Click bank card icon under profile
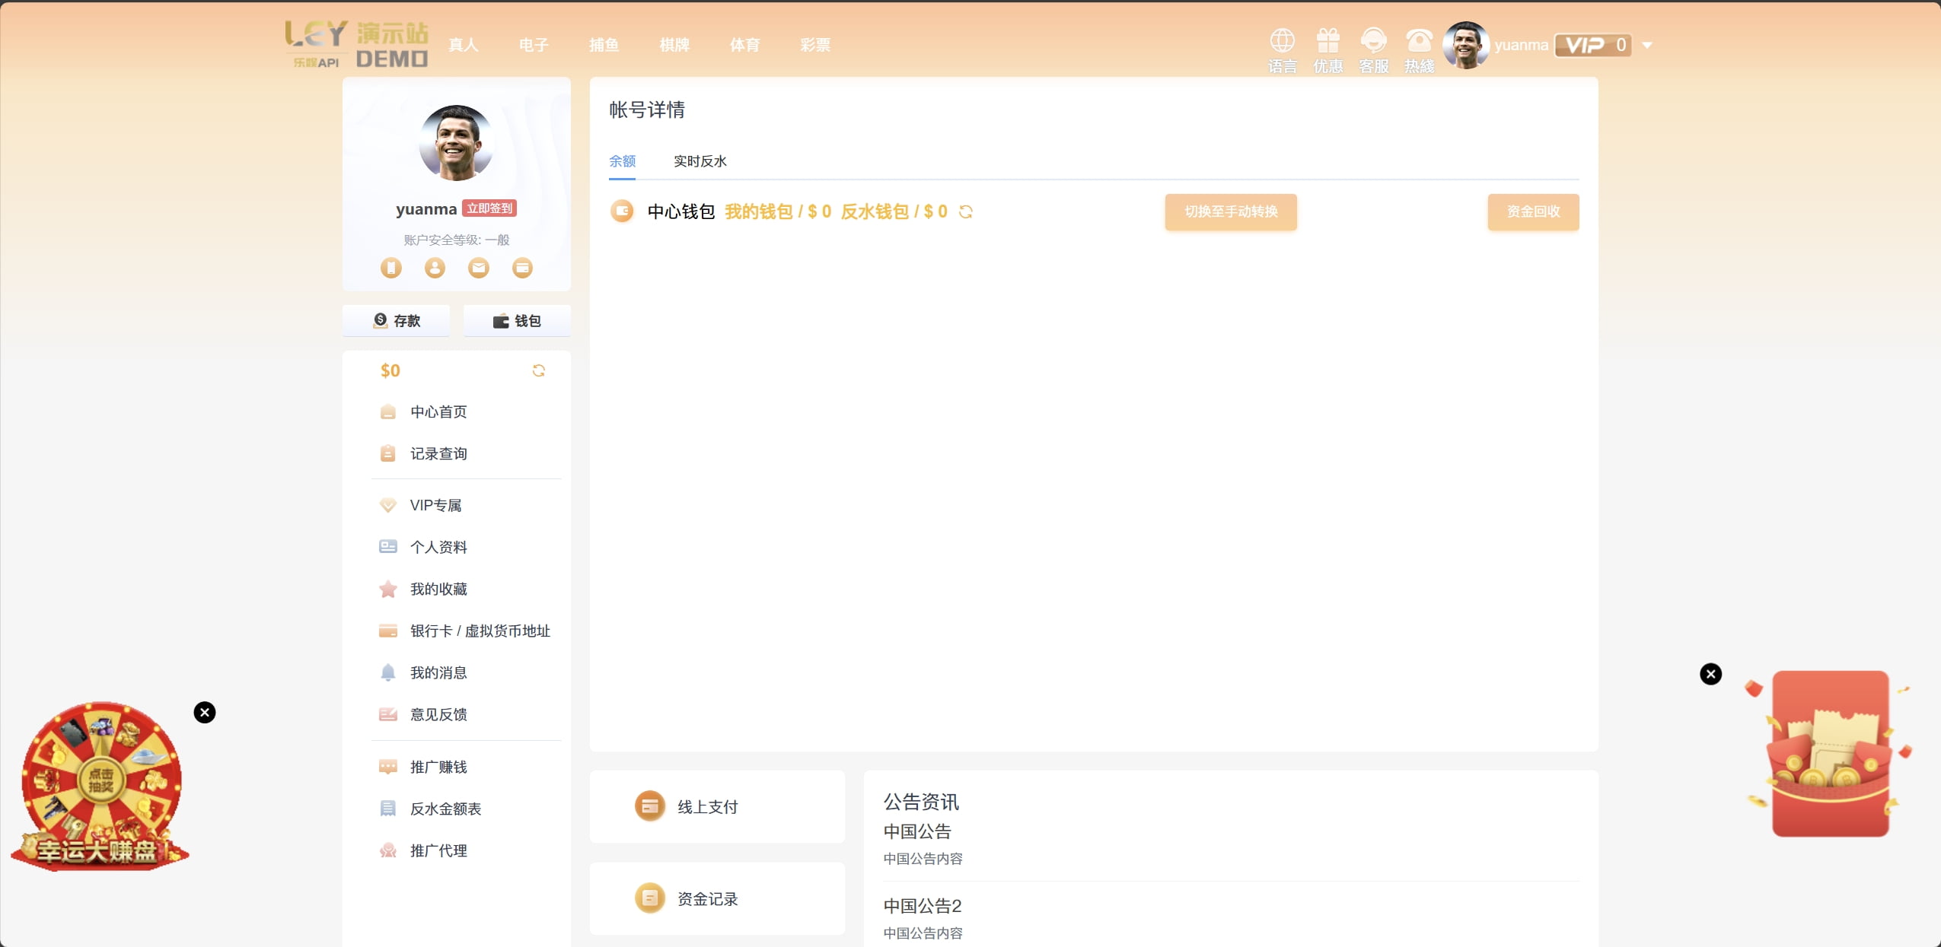This screenshot has height=947, width=1941. click(522, 268)
